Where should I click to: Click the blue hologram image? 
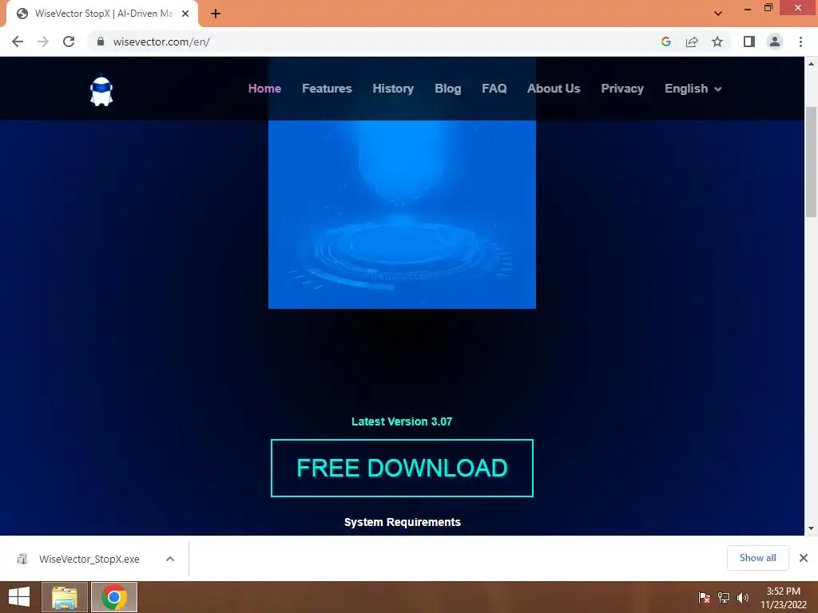tap(402, 214)
